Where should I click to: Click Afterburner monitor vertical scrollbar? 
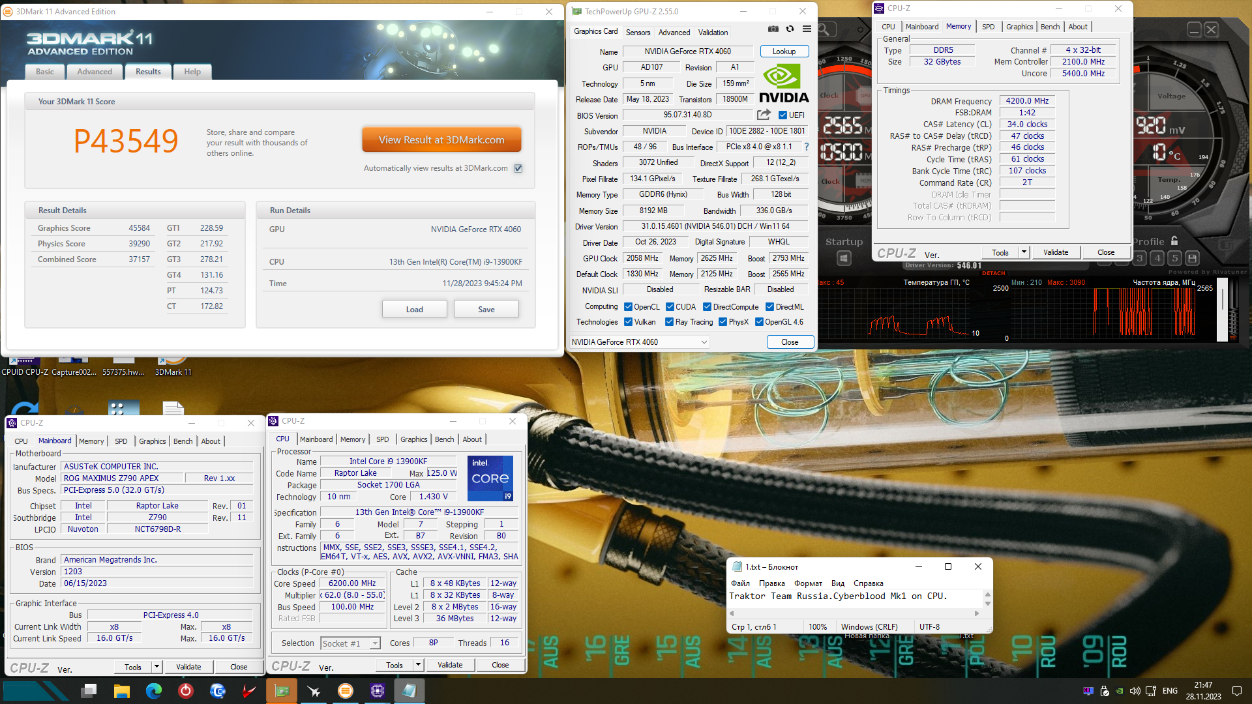click(x=1222, y=310)
